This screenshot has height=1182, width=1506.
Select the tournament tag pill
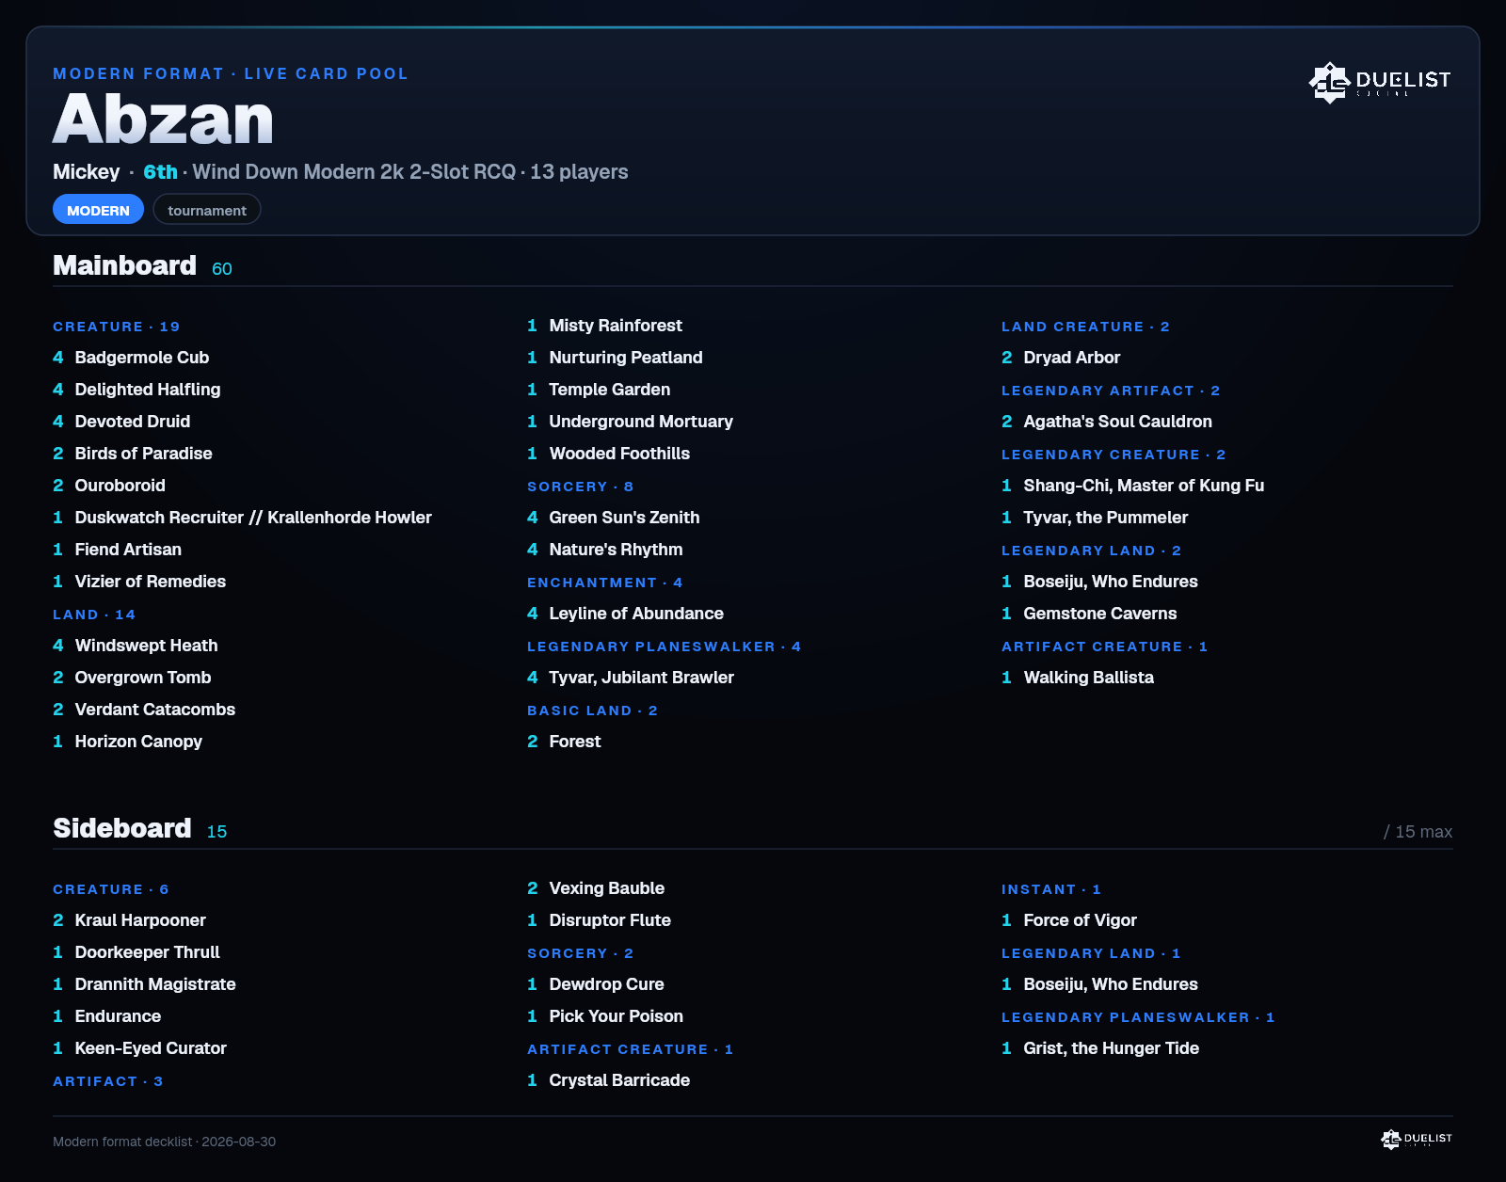click(x=207, y=210)
